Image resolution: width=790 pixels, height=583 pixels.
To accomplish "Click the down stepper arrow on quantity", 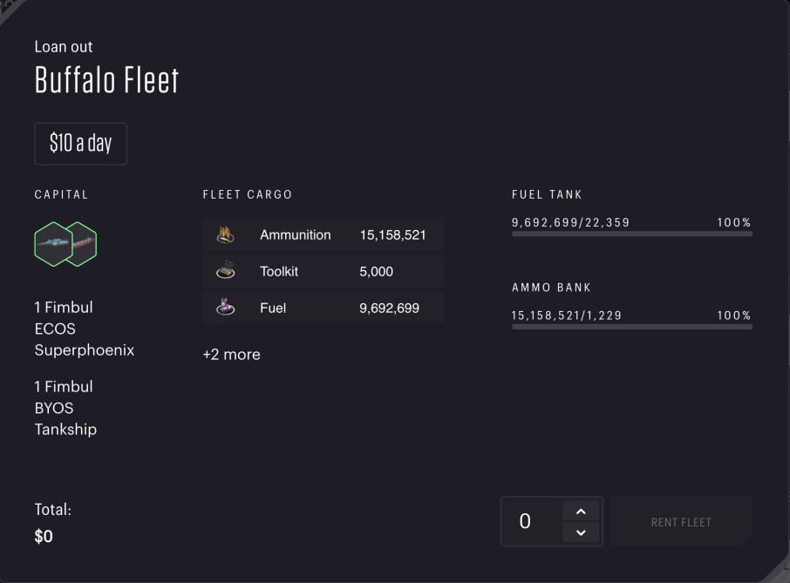I will click(x=582, y=532).
